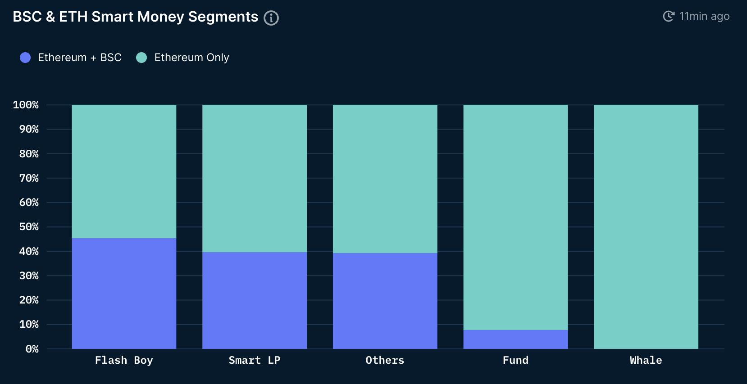The image size is (747, 384).
Task: Click the refresh clock icon
Action: point(669,16)
